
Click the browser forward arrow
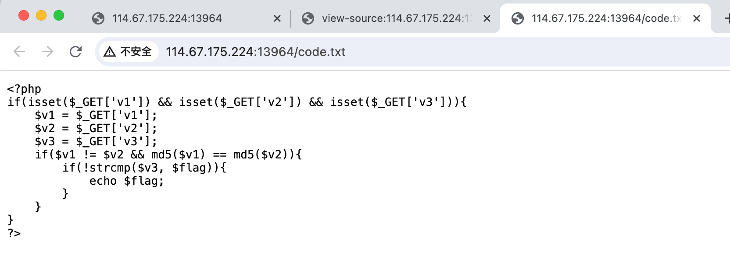tap(47, 52)
